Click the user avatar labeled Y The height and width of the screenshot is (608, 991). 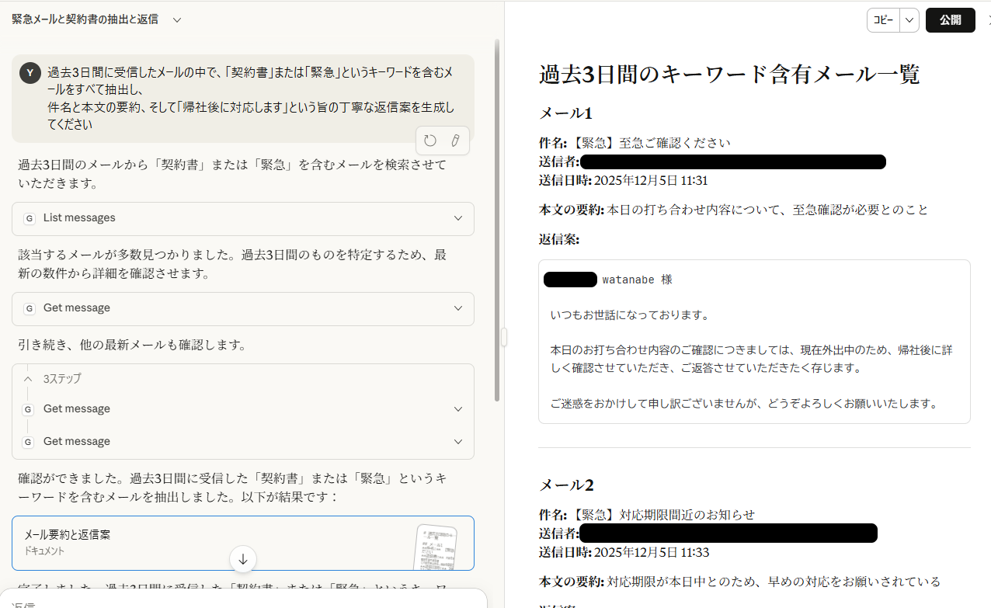click(30, 73)
